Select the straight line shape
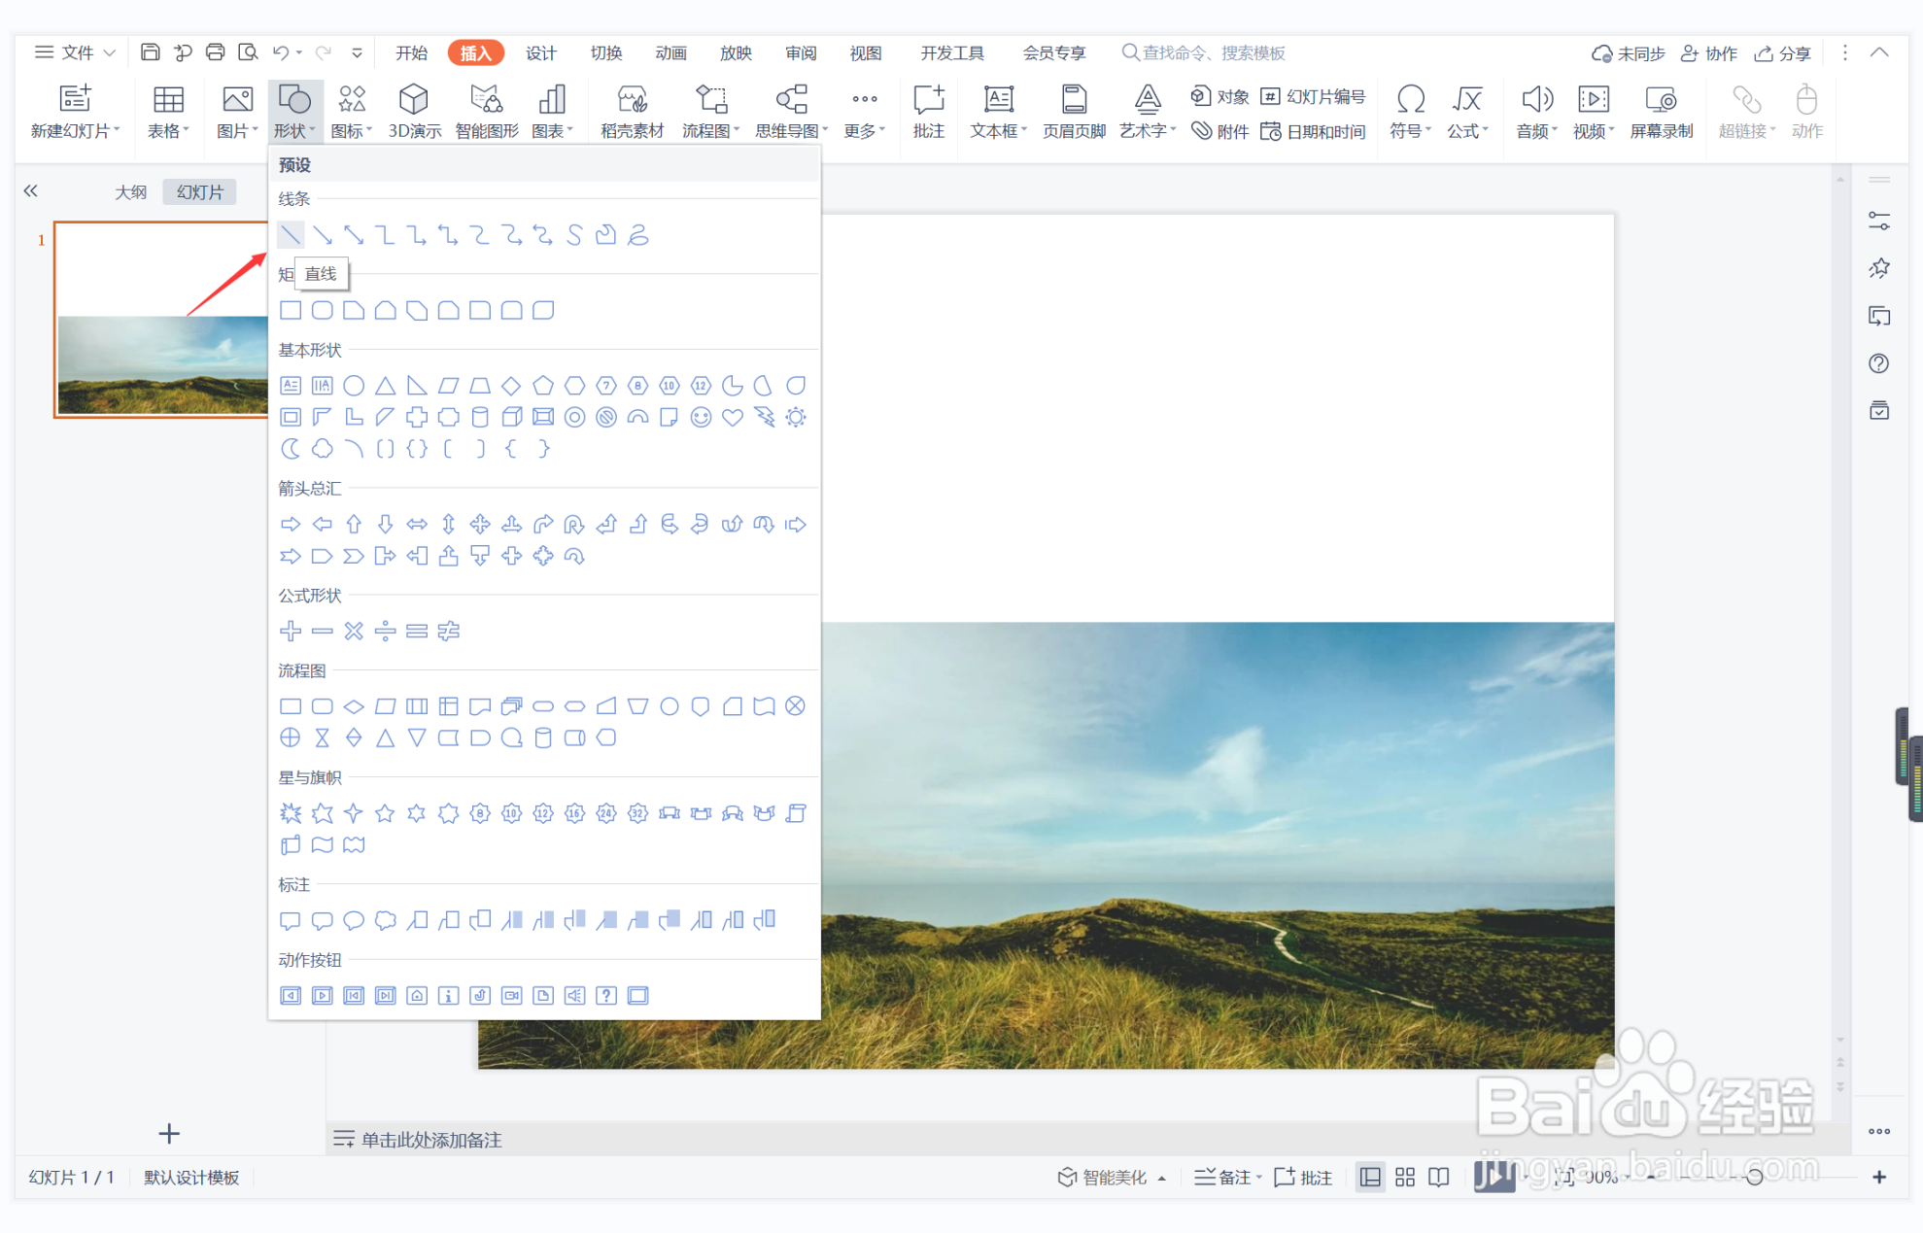This screenshot has height=1233, width=1923. click(291, 235)
